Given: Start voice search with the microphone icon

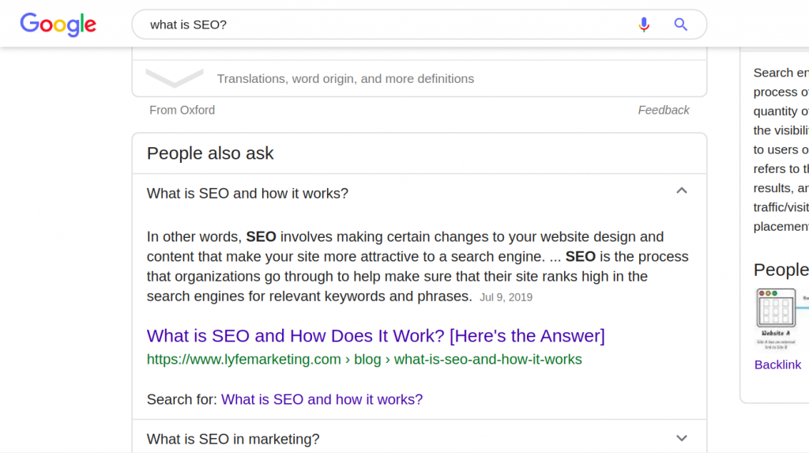Looking at the screenshot, I should (644, 25).
